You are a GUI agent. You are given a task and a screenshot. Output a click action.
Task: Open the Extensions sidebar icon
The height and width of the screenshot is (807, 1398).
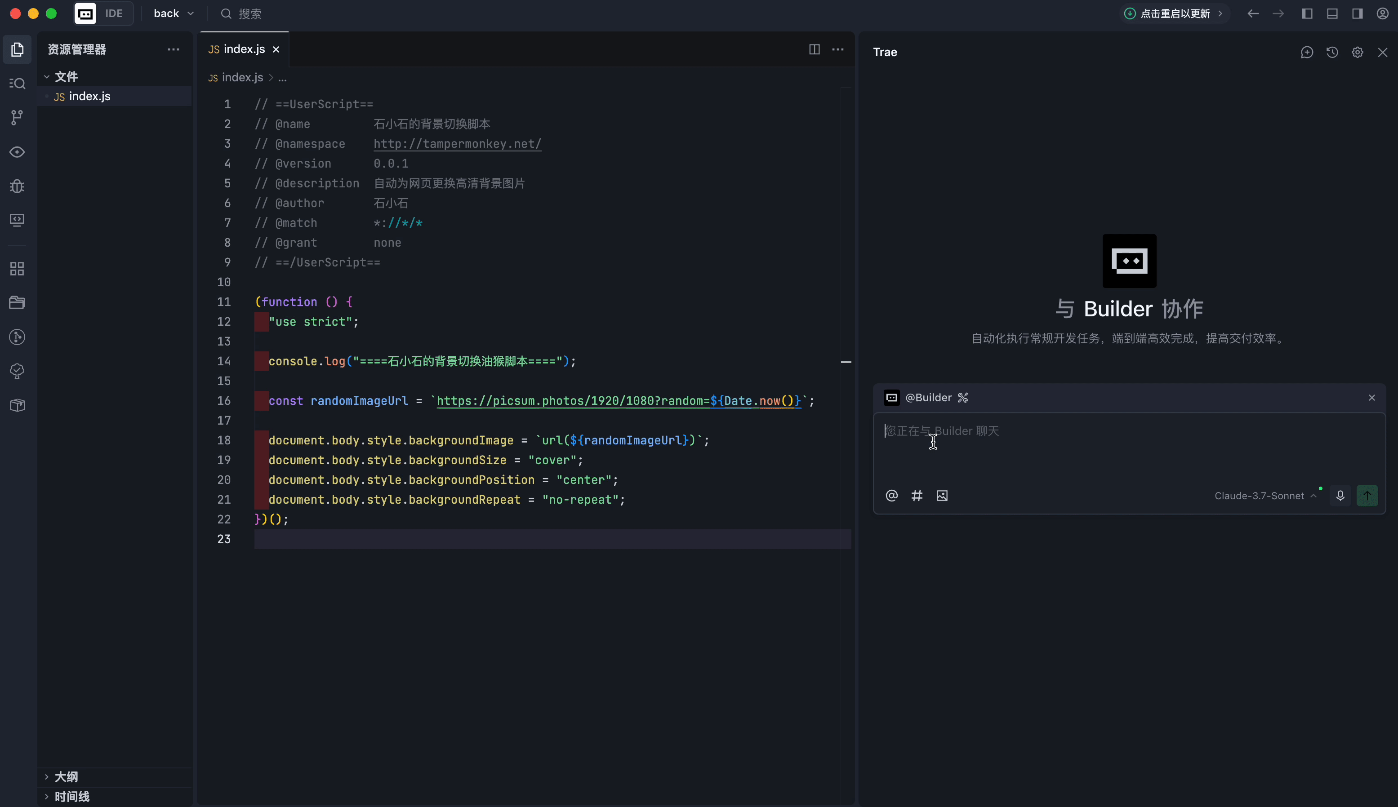pyautogui.click(x=17, y=269)
